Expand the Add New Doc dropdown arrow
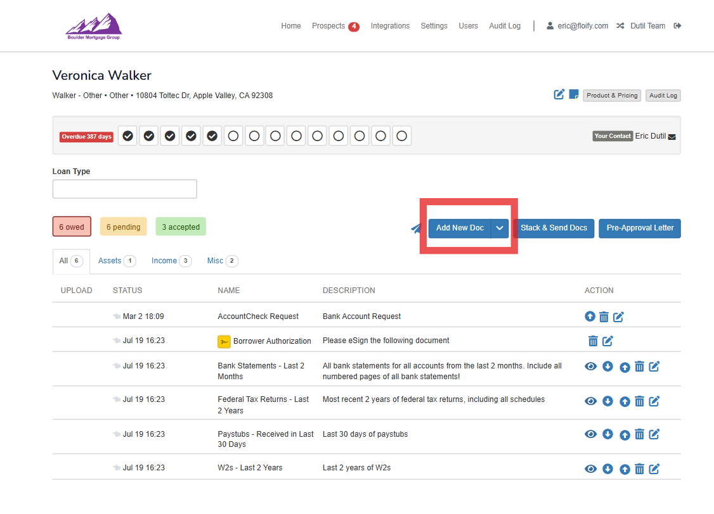The height and width of the screenshot is (514, 714). [x=500, y=229]
